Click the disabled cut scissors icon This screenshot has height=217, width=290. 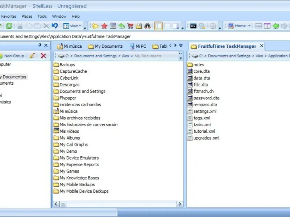click(20, 26)
